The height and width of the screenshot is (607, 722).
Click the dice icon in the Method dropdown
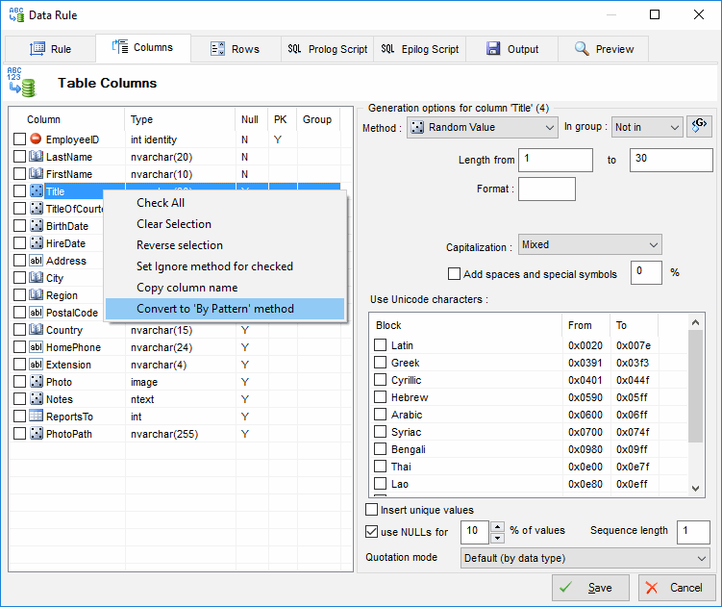(417, 127)
